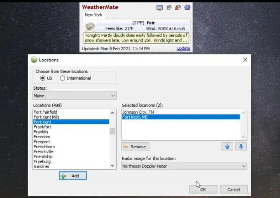Click the Cancel button
The height and width of the screenshot is (198, 280).
coord(233,190)
